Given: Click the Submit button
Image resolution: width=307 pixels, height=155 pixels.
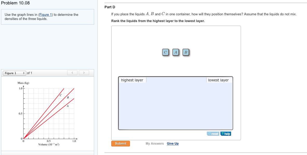Looking at the screenshot, I should (120, 143).
